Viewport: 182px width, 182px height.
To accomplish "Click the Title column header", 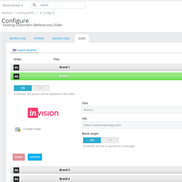I will click(x=56, y=59).
